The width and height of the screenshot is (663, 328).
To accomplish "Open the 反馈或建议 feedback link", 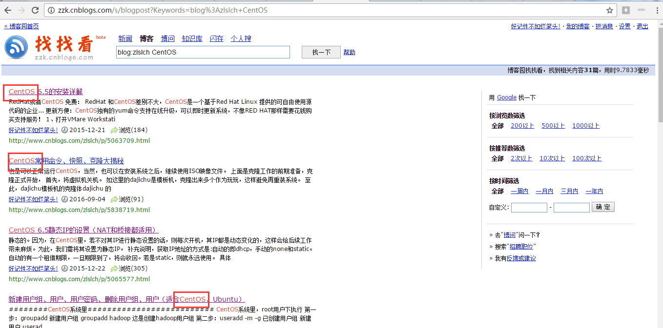I will pyautogui.click(x=521, y=258).
